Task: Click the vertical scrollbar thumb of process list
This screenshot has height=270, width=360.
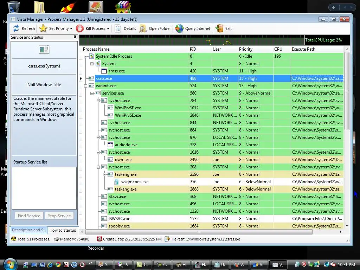Action: click(x=347, y=91)
